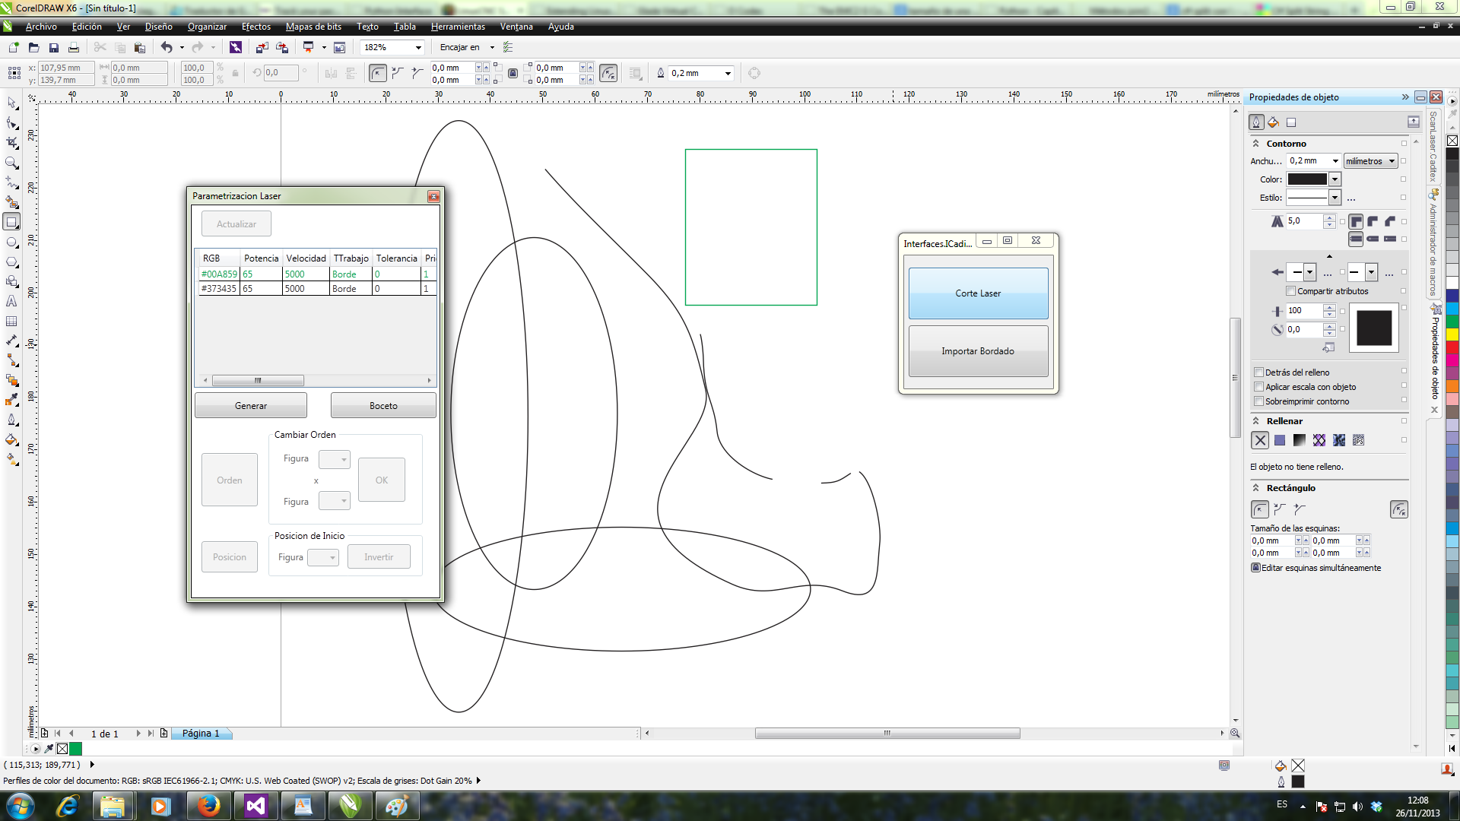Viewport: 1460px width, 821px height.
Task: Pick the yellow swatch in color palette
Action: (1452, 334)
